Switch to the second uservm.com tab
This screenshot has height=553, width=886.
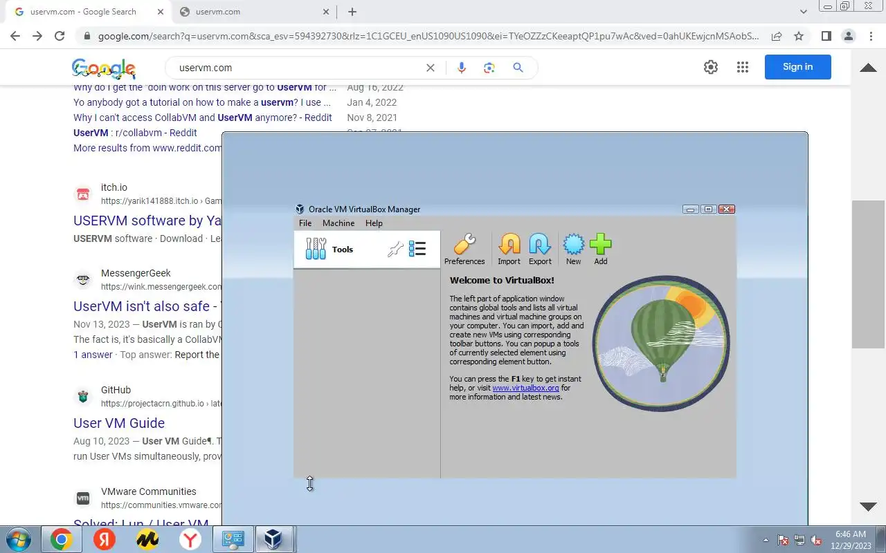pos(255,12)
